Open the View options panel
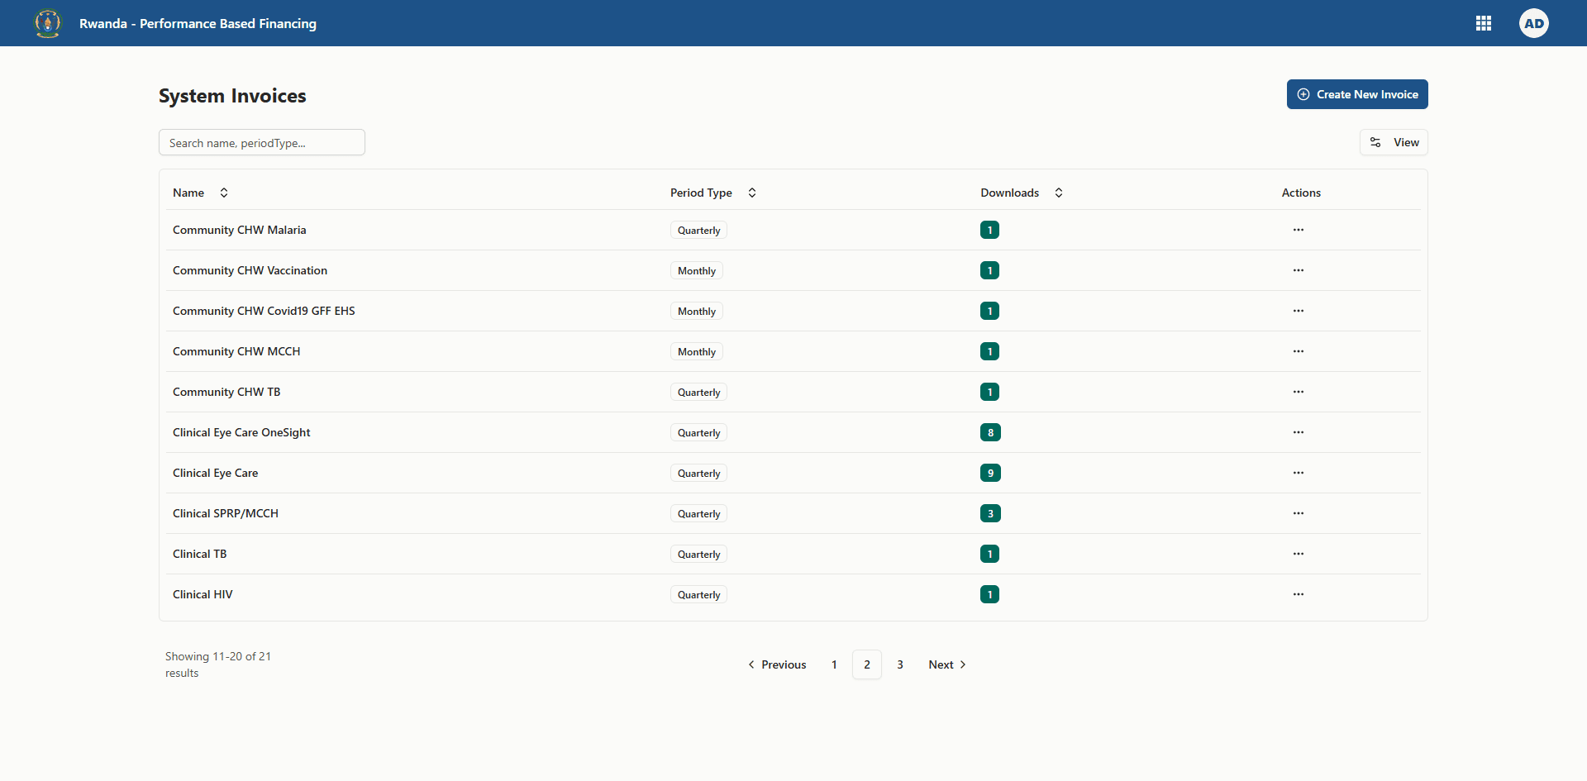The image size is (1587, 781). coord(1394,142)
